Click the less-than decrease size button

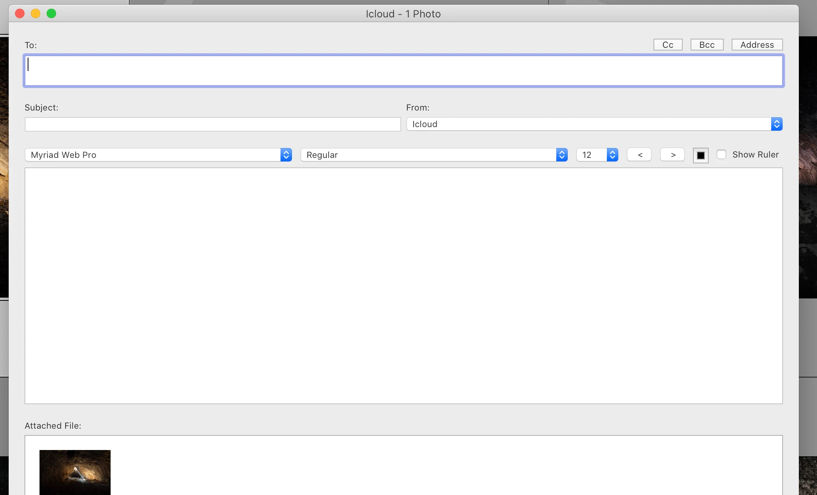[x=639, y=155]
